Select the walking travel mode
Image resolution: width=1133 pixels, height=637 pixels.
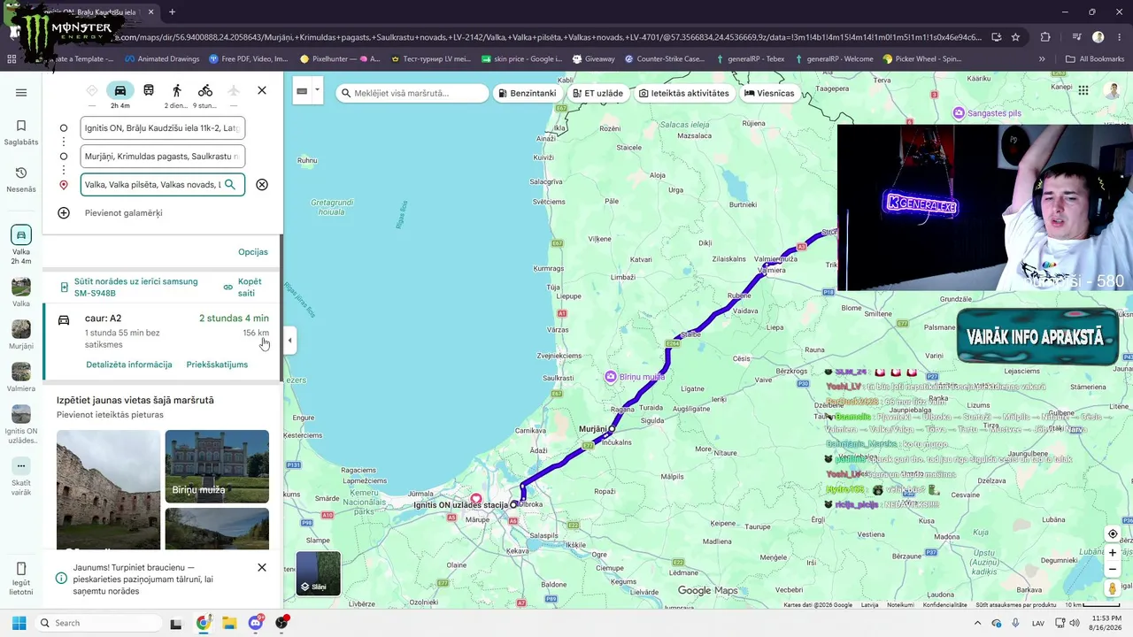point(177,91)
